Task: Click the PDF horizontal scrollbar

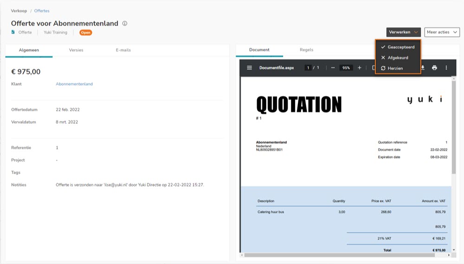Action: click(x=340, y=255)
